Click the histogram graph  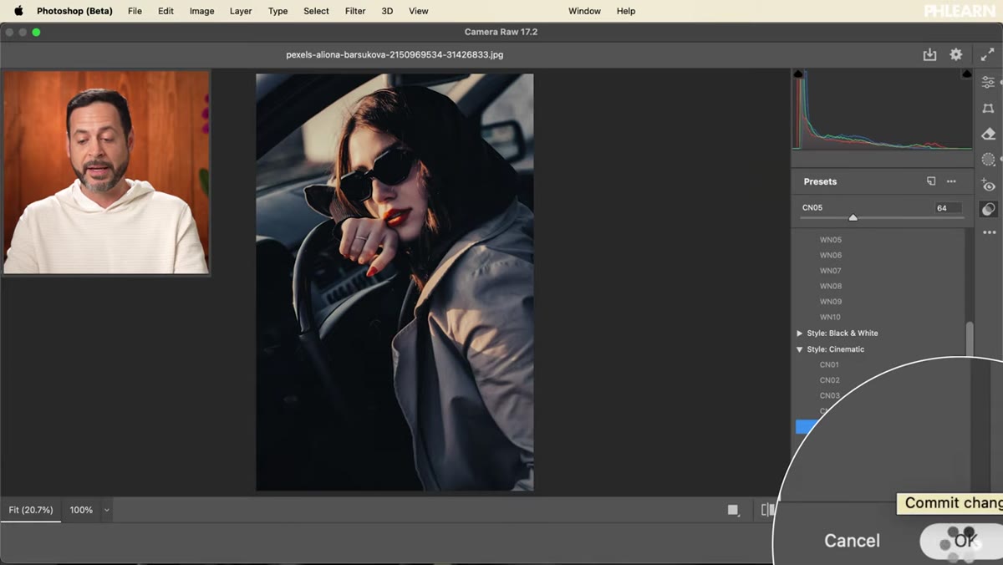(x=882, y=109)
